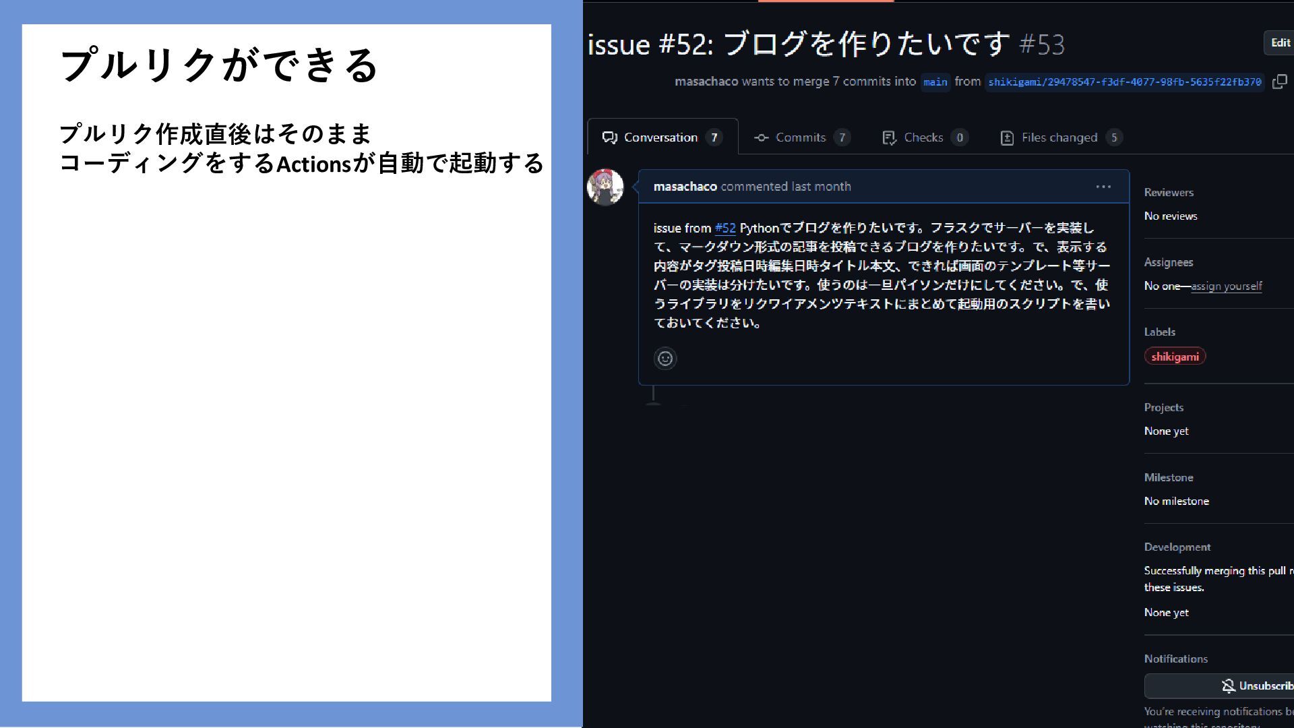Screen dimensions: 1294x728
Task: Open the Development sidebar section
Action: pos(1177,547)
